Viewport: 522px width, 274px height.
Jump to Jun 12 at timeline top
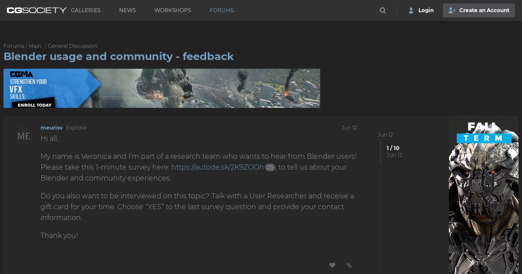(385, 135)
